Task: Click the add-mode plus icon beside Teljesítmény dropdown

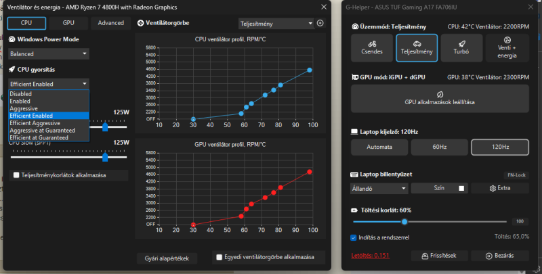Action: pos(320,23)
